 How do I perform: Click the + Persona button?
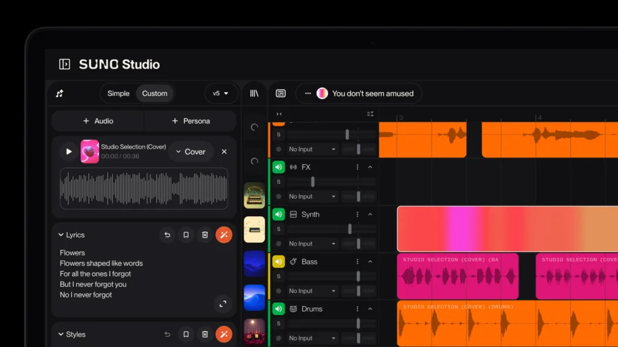pyautogui.click(x=191, y=120)
